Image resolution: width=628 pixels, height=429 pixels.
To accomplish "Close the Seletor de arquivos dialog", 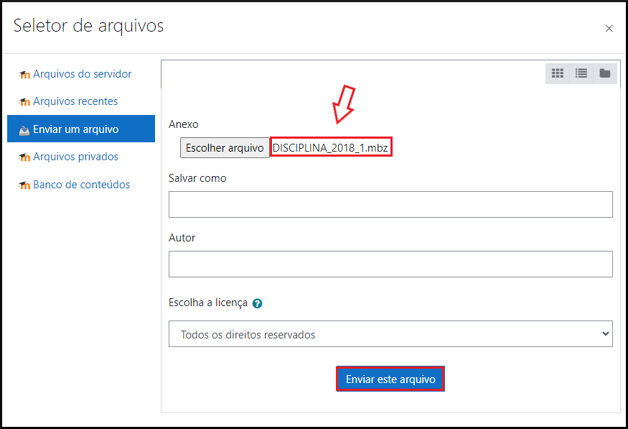I will 609,29.
